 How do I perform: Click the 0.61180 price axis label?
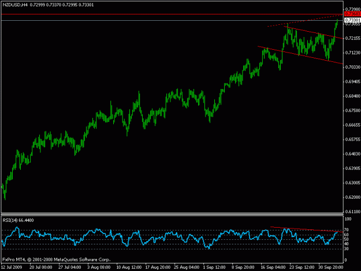[x=353, y=211]
